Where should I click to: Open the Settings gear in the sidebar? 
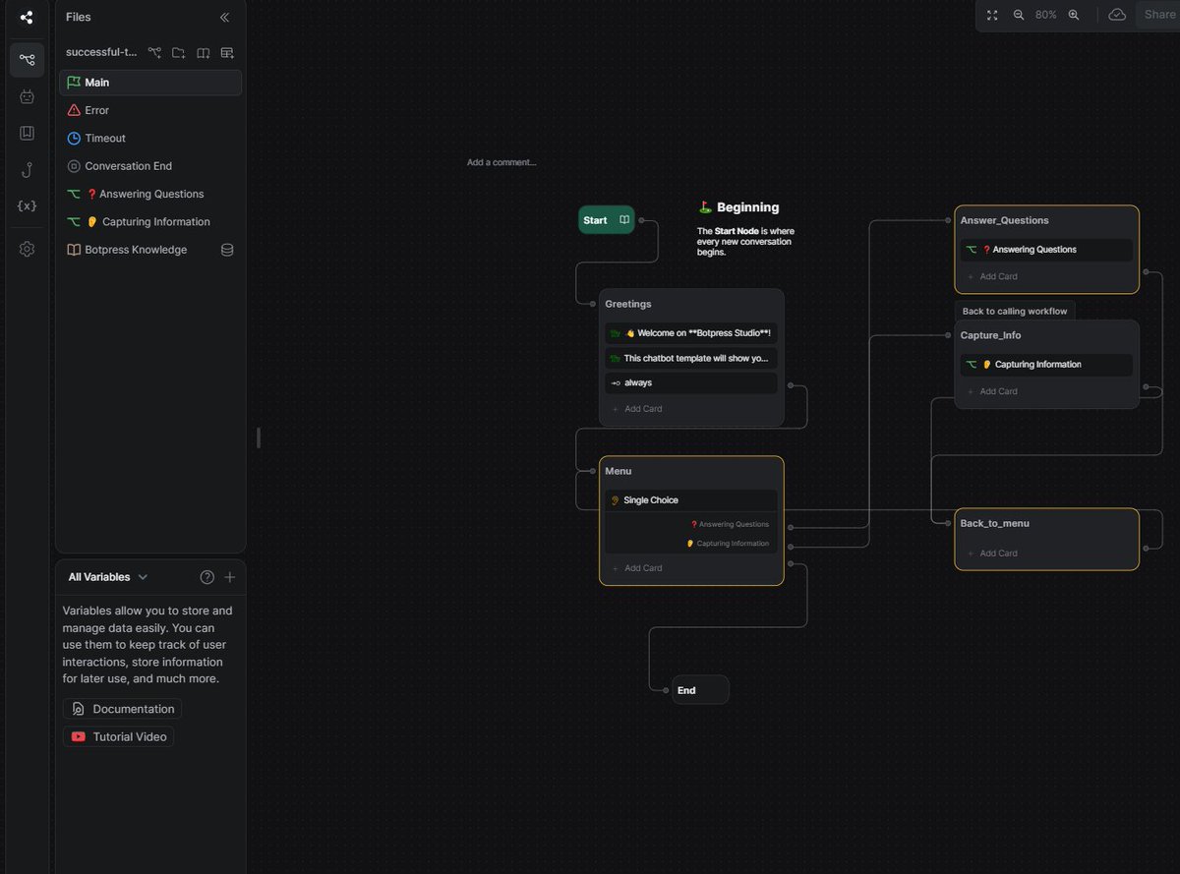pyautogui.click(x=27, y=249)
